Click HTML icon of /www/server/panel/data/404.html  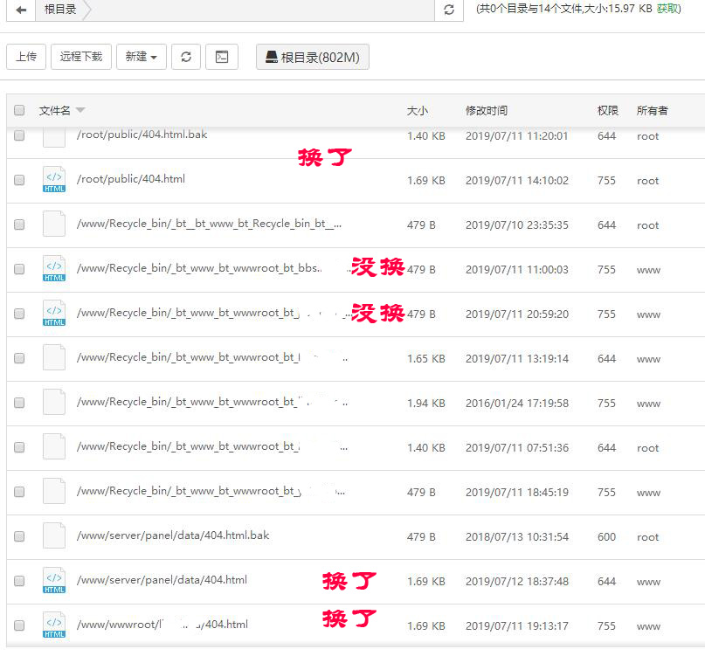click(54, 581)
